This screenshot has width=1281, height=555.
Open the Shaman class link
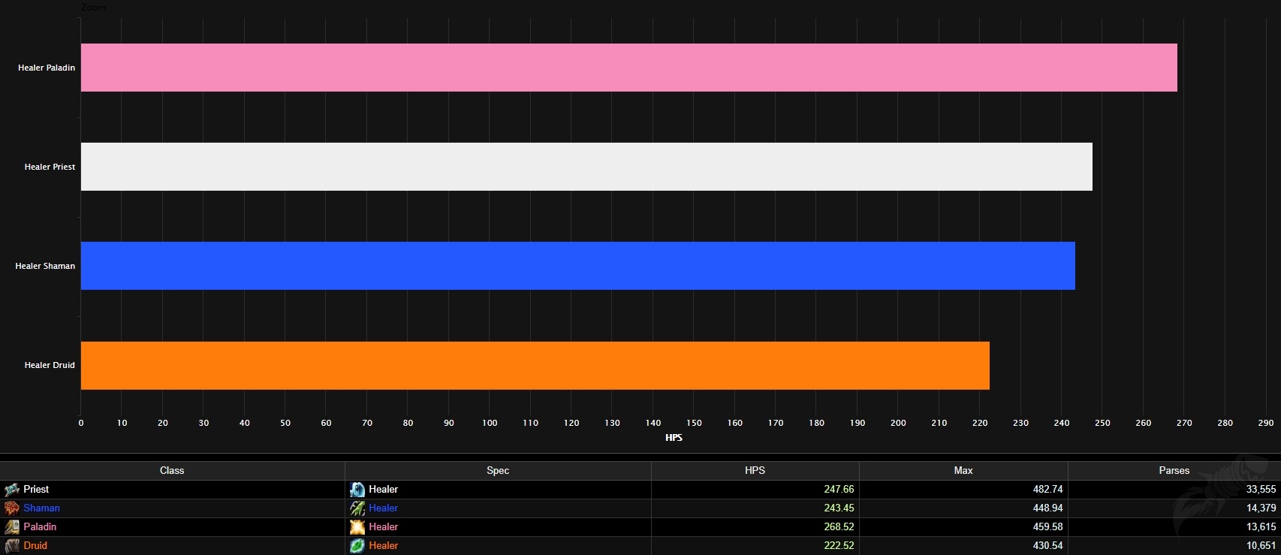pos(41,508)
